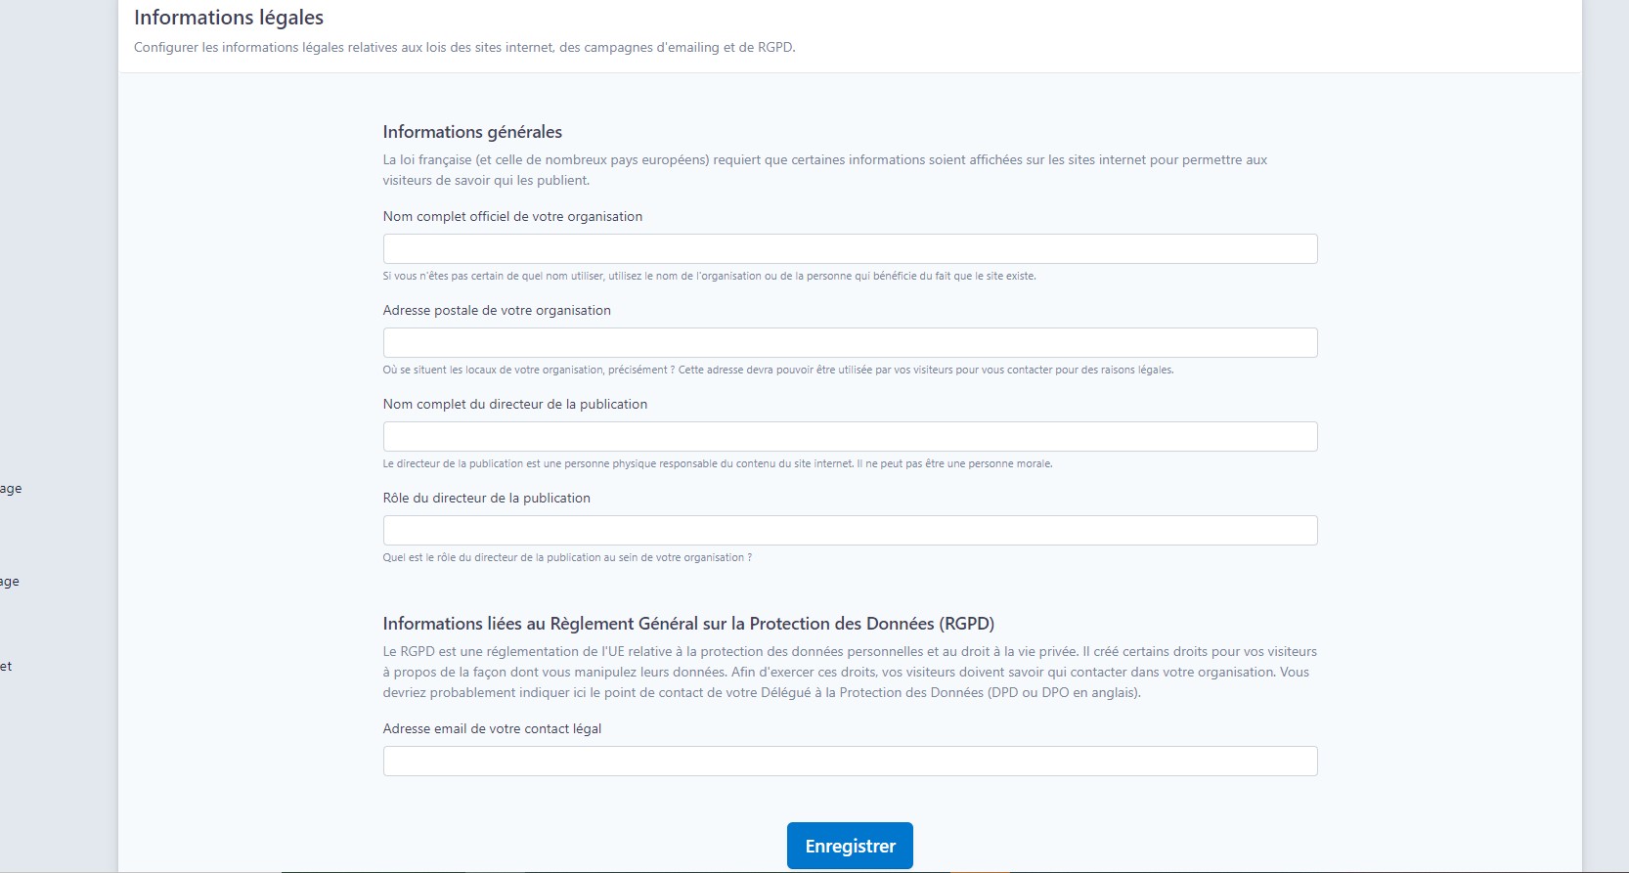Click the hint text under postal address field

coord(777,370)
